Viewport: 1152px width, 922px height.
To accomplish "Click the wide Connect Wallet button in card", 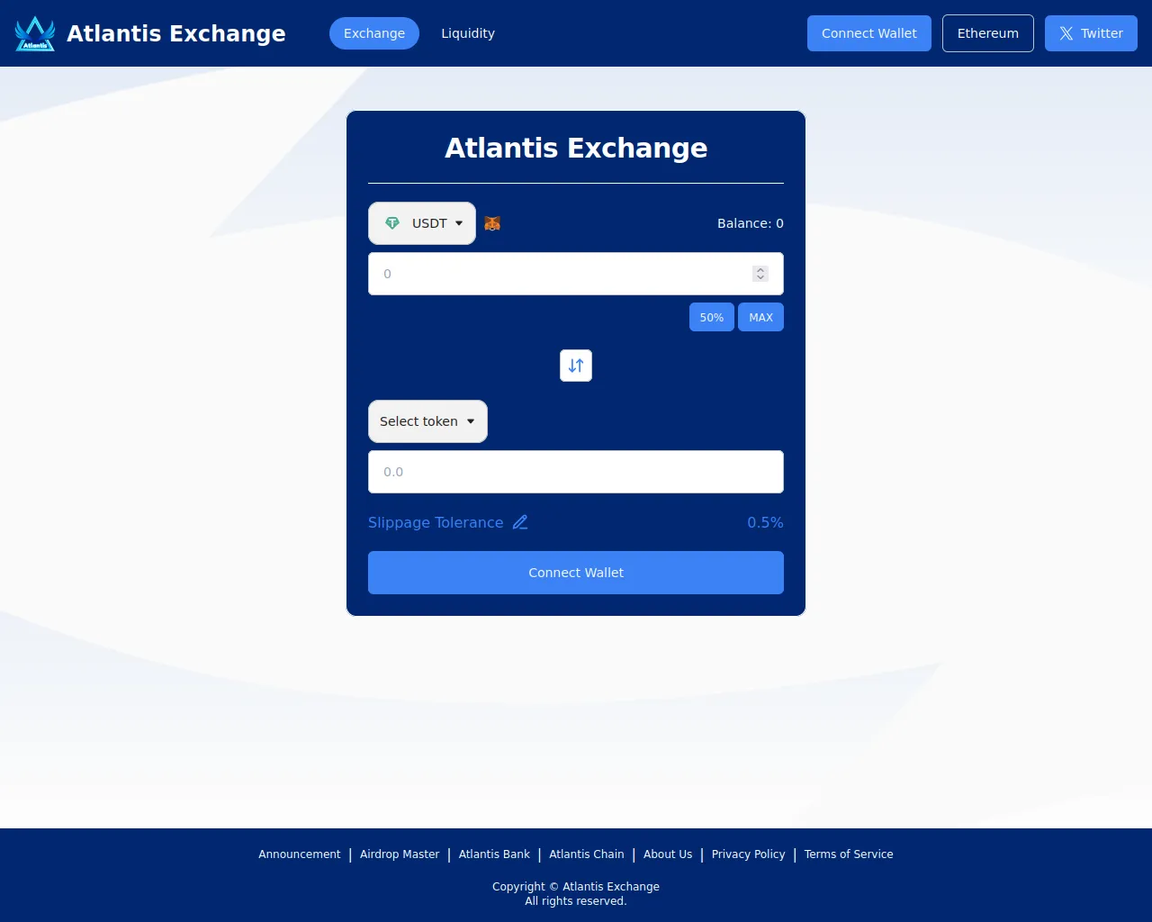I will 576,573.
